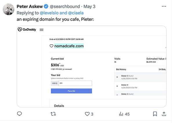The width and height of the screenshot is (174, 123).
Task: Click the GoDaddy logo
Action: tap(27, 29)
